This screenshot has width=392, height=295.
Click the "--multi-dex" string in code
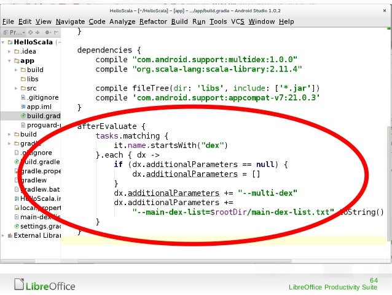[267, 193]
